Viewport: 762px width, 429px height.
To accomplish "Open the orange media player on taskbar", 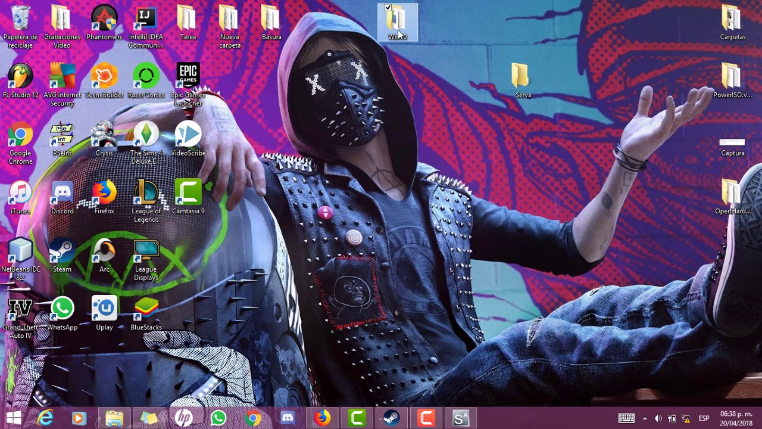I will tap(79, 418).
